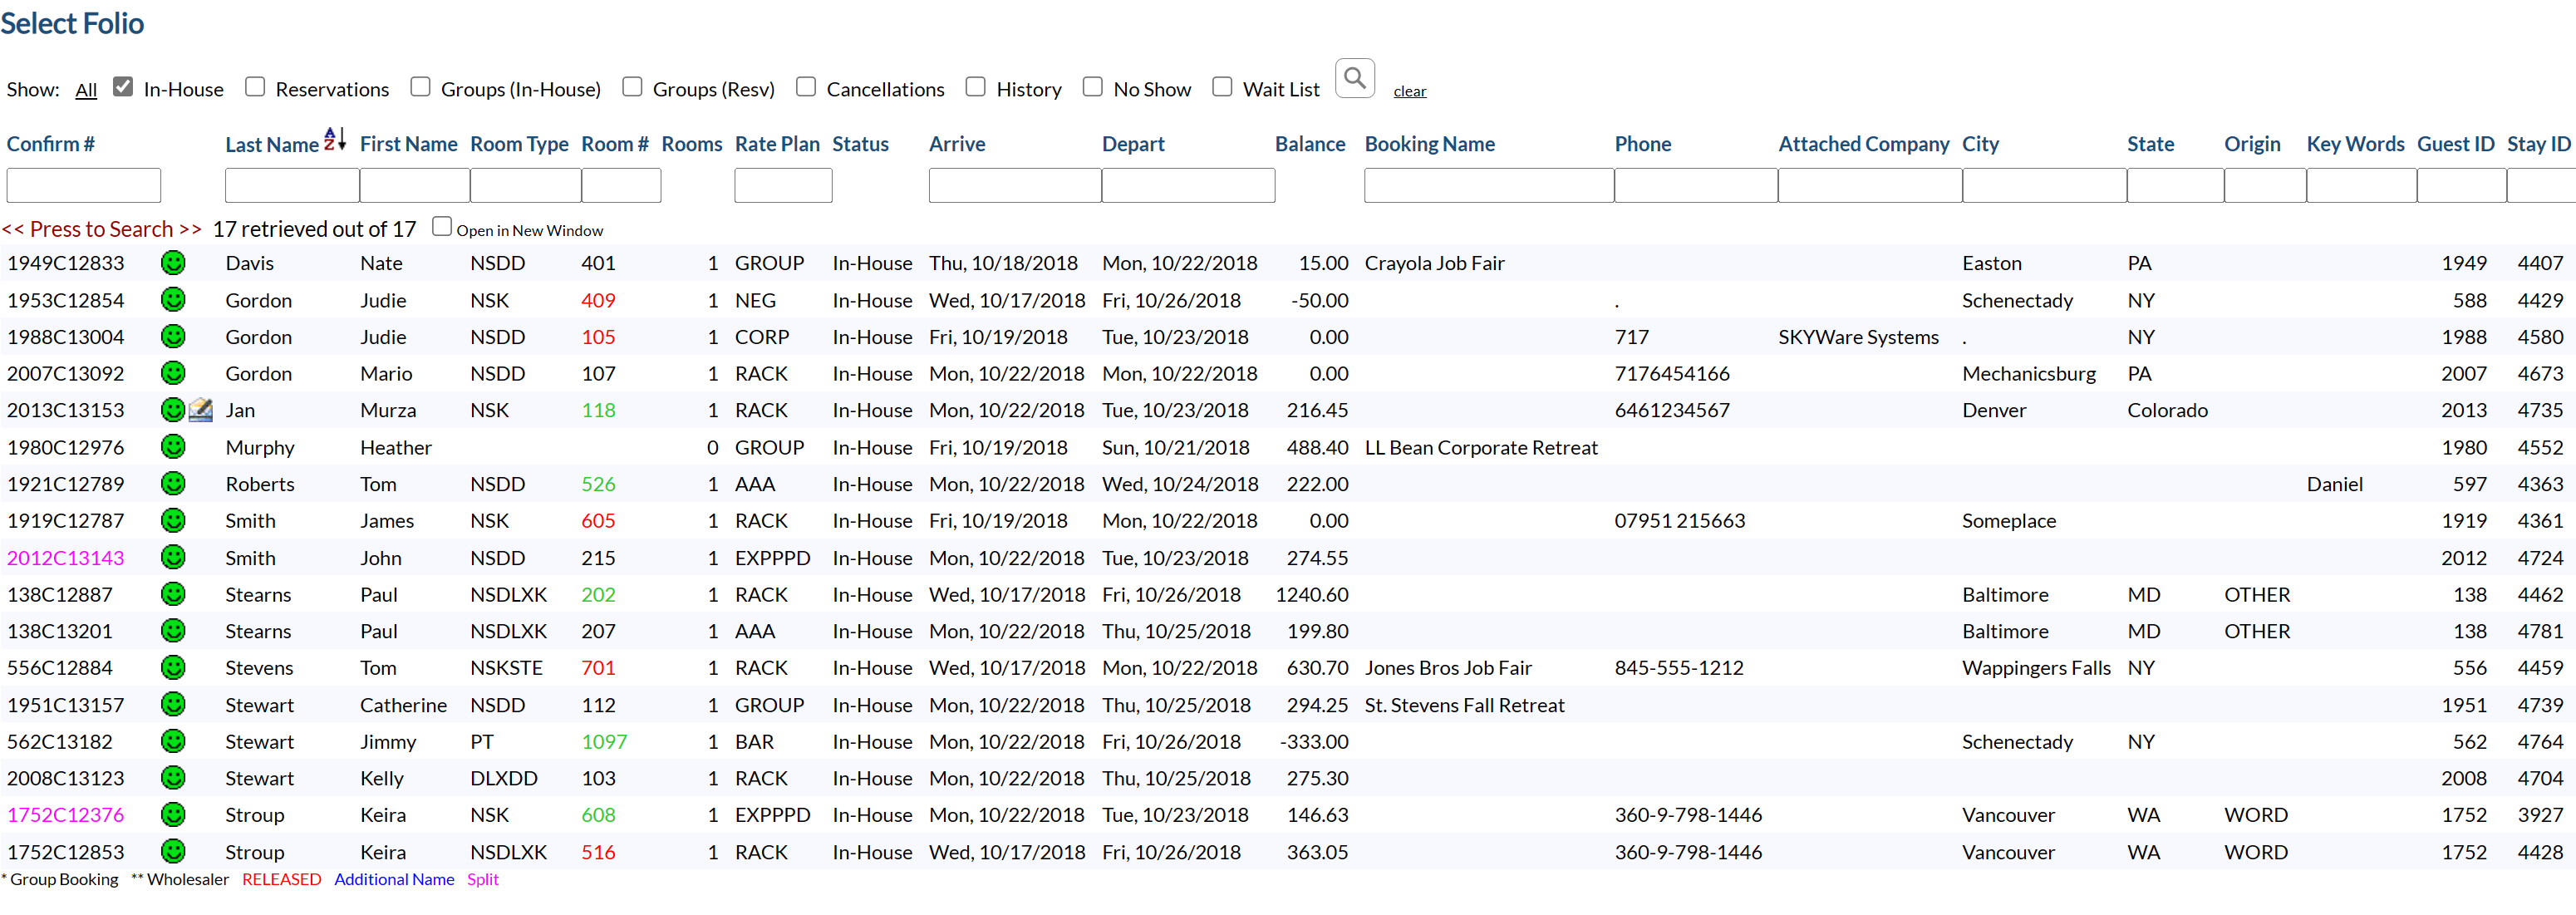2576x915 pixels.
Task: Sort by Booking Name column header
Action: tap(1429, 144)
